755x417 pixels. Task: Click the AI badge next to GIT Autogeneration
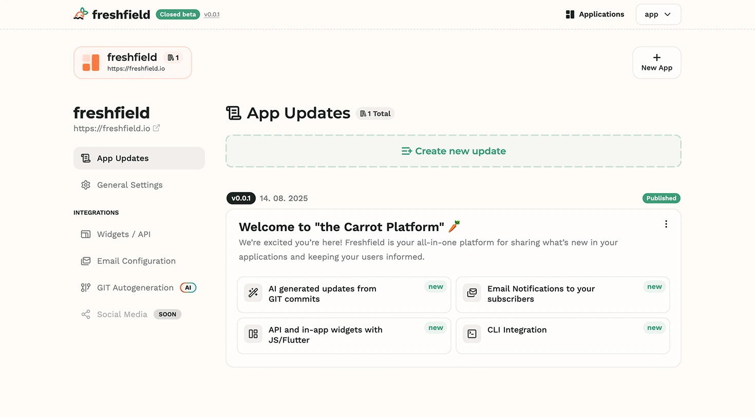(188, 288)
